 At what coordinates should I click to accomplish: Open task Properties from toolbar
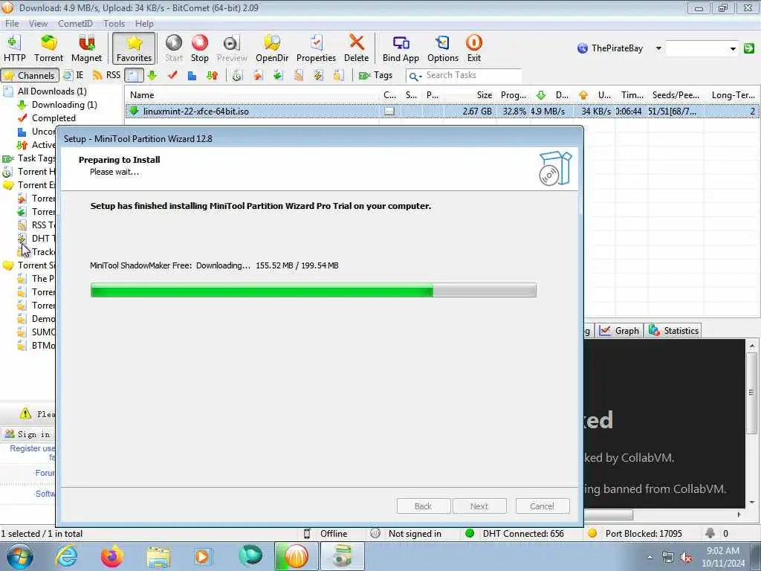tap(316, 48)
